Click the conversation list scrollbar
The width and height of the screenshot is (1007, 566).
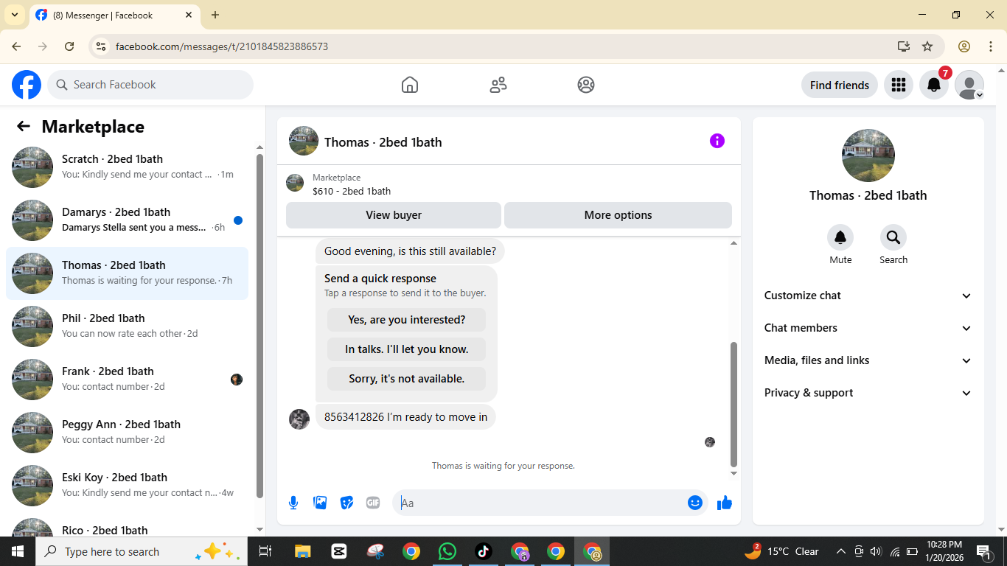click(x=259, y=326)
